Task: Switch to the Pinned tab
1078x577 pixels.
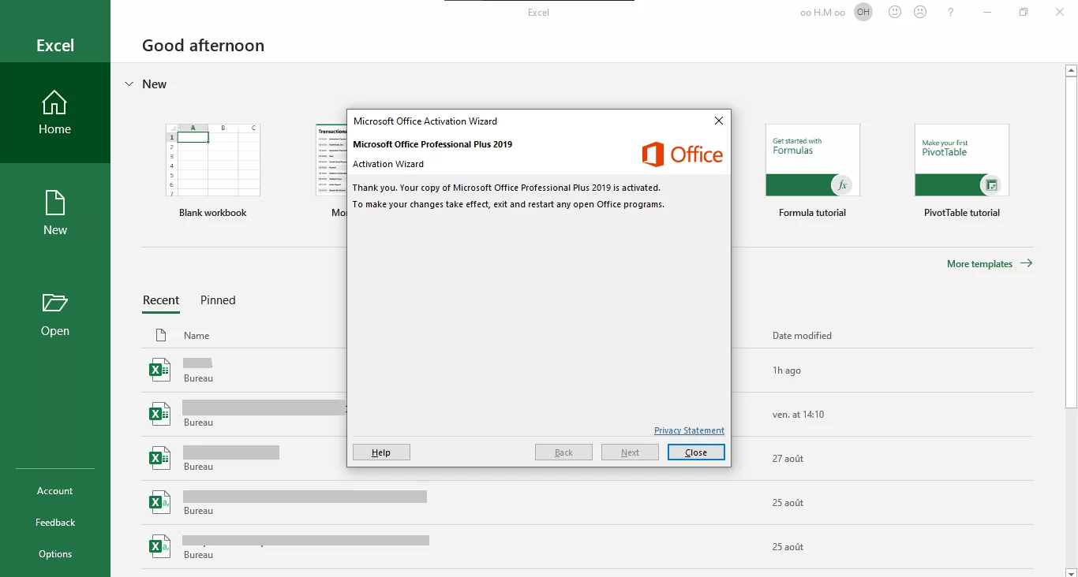Action: tap(218, 300)
